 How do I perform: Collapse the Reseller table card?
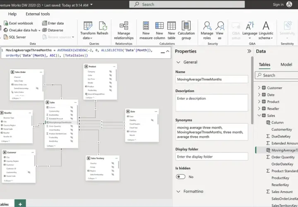5,141
